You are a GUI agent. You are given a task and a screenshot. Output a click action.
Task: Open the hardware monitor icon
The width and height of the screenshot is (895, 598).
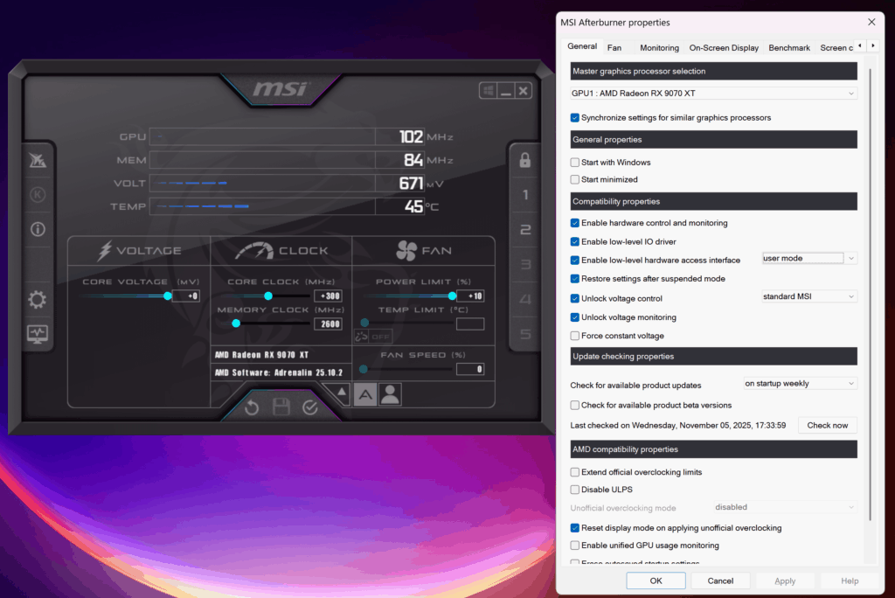[38, 334]
